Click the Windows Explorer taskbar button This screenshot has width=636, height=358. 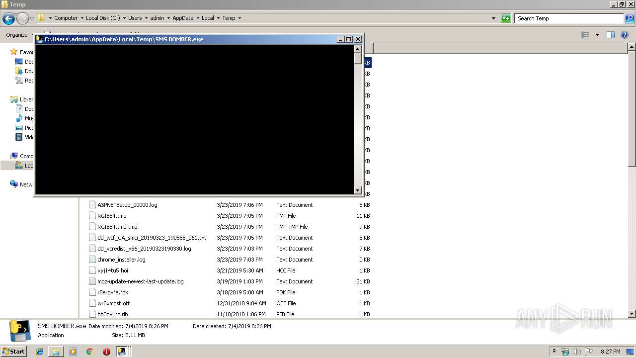[56, 352]
